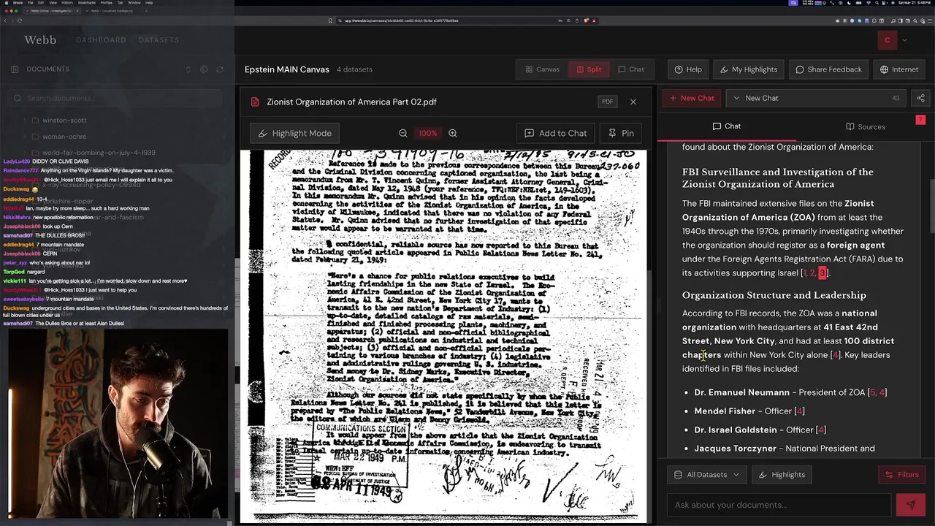Toggle the Highlights filter under chat
This screenshot has width=935, height=526.
click(x=782, y=475)
